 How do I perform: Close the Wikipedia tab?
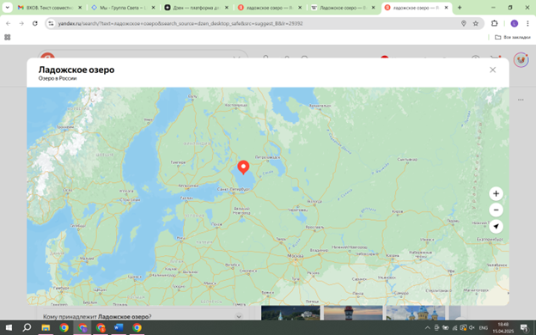click(x=373, y=8)
